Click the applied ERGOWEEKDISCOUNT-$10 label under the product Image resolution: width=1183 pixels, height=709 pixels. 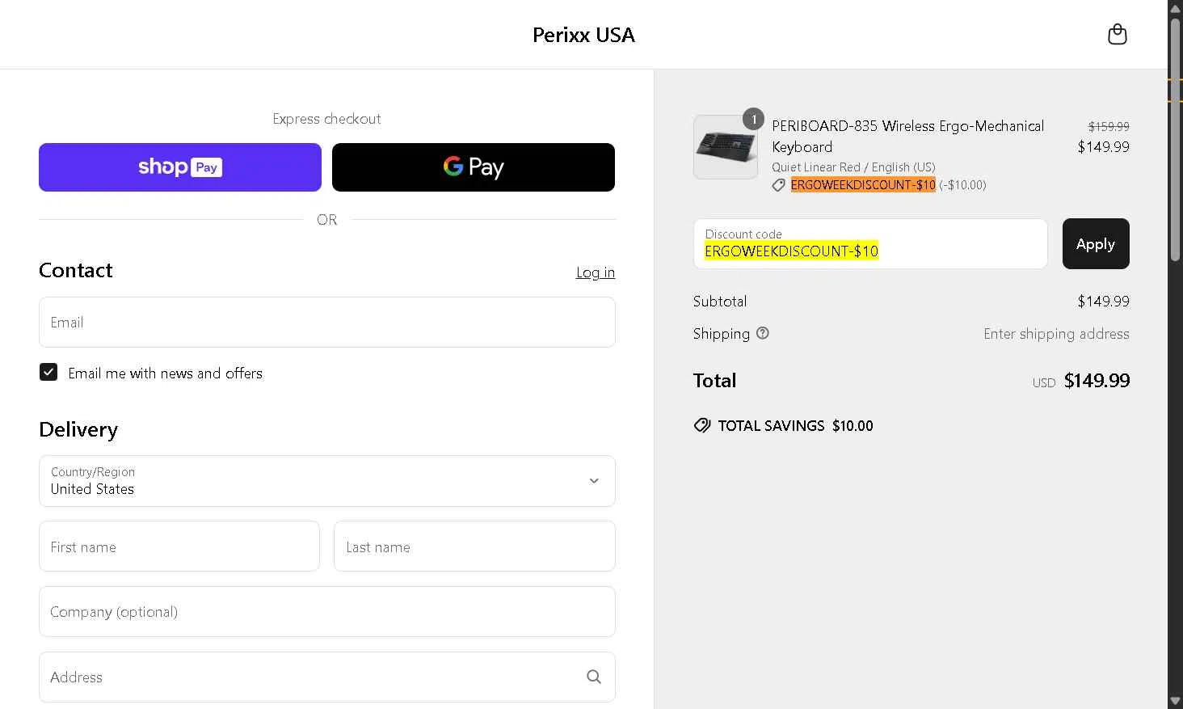pos(863,185)
